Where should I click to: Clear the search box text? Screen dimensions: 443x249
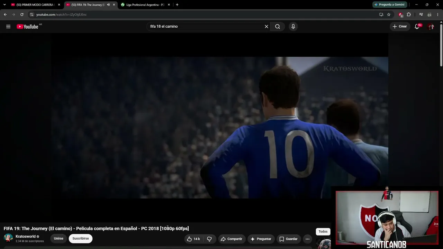(x=266, y=27)
